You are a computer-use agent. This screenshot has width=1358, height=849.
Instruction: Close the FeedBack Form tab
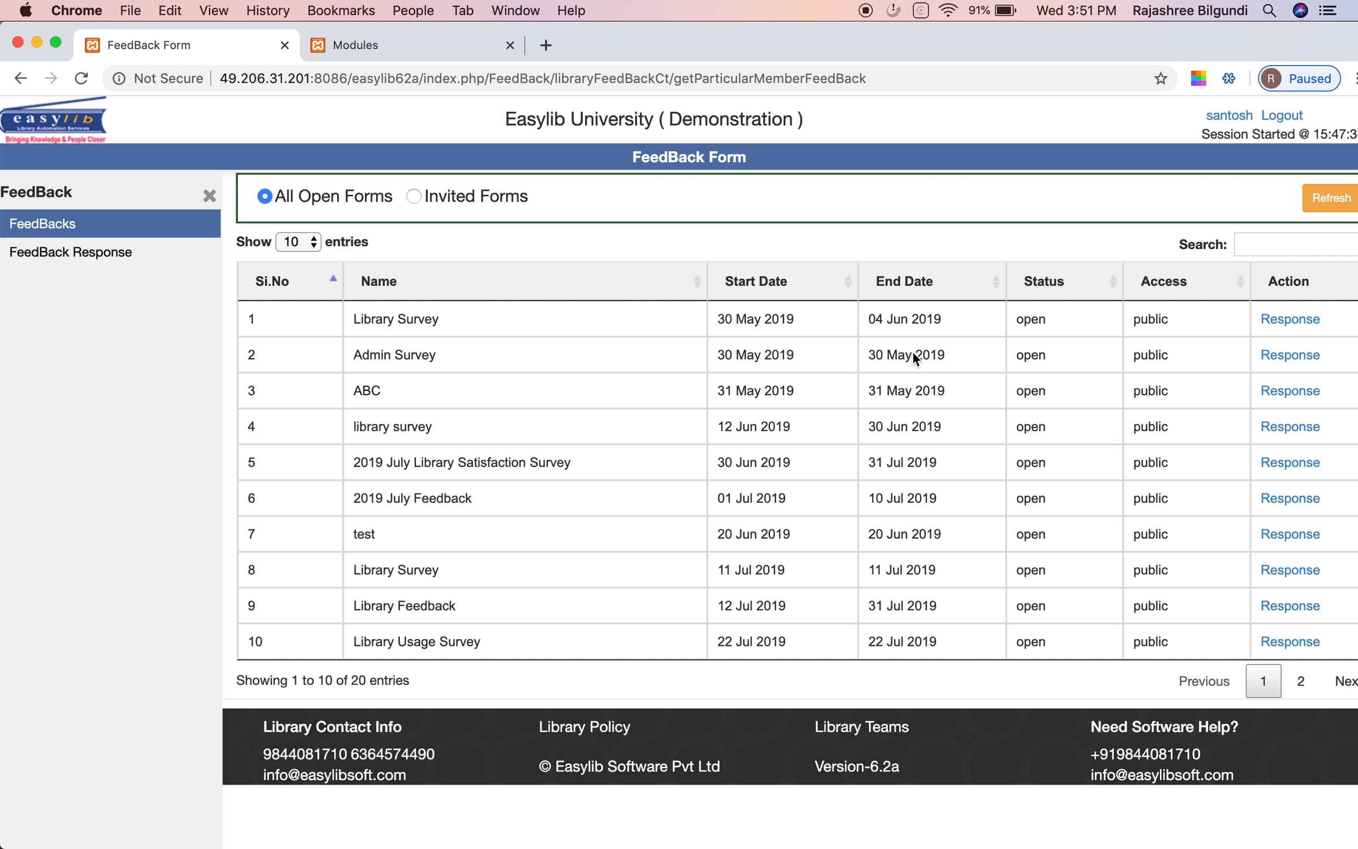pyautogui.click(x=285, y=45)
